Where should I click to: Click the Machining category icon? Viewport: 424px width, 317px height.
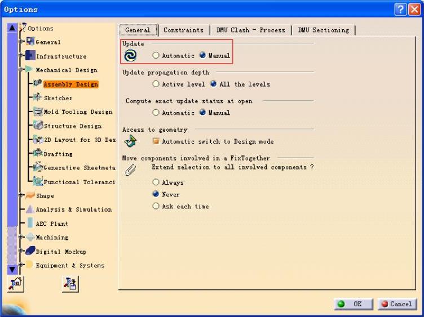coord(30,237)
